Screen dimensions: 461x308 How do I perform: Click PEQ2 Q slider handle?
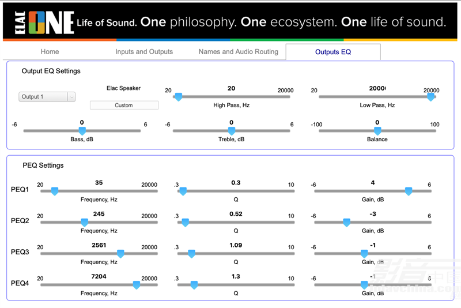pyautogui.click(x=185, y=223)
